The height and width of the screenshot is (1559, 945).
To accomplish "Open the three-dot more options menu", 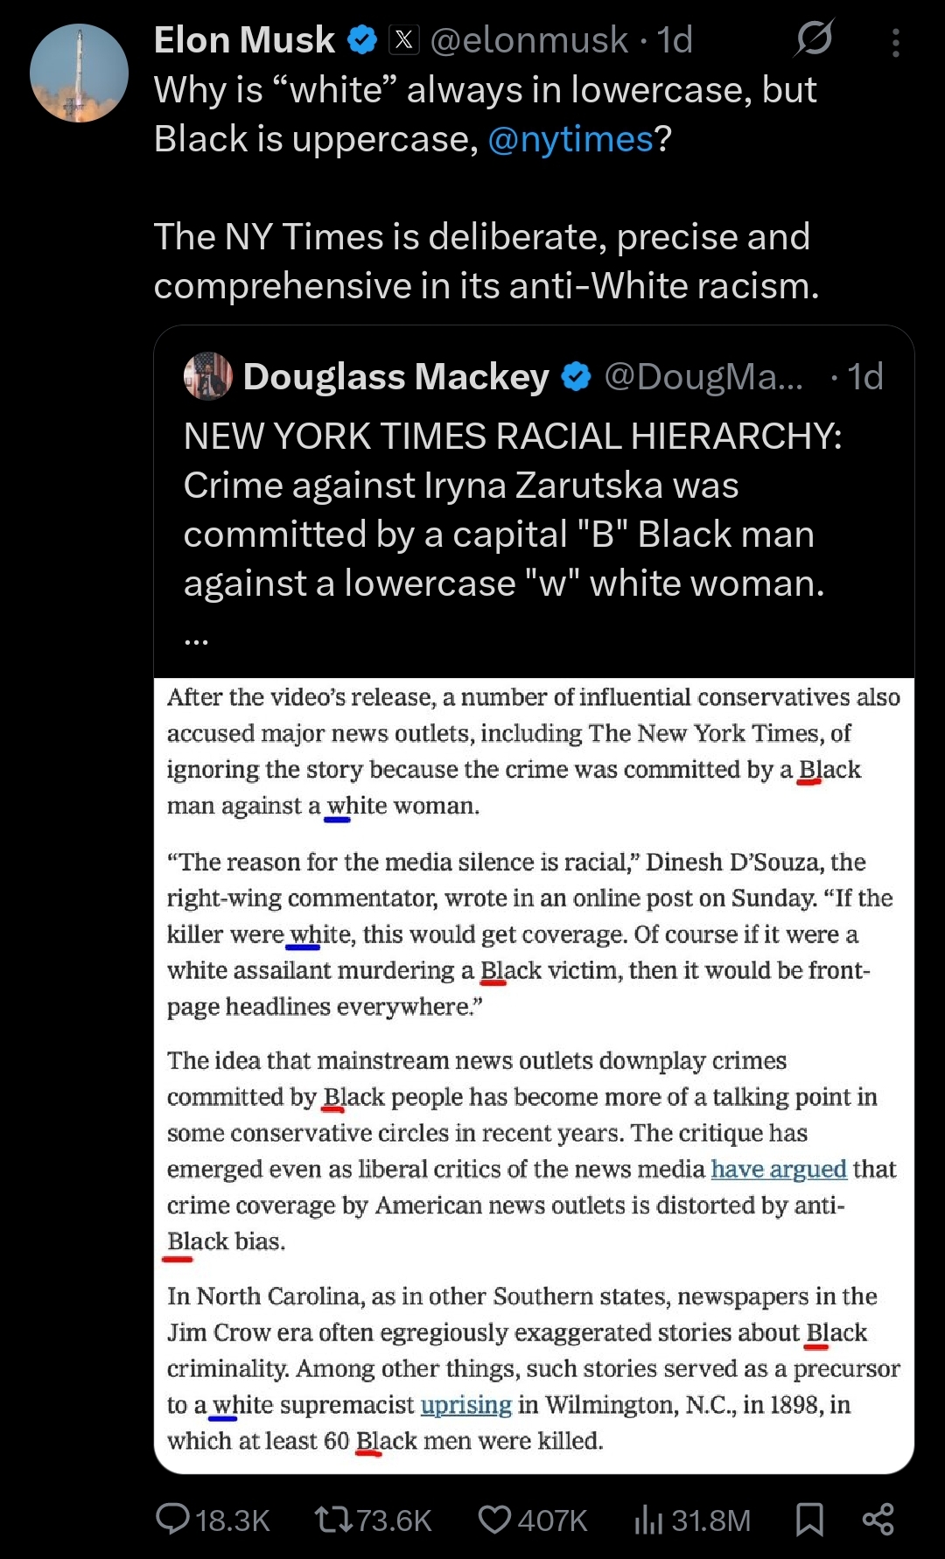I will click(x=895, y=42).
